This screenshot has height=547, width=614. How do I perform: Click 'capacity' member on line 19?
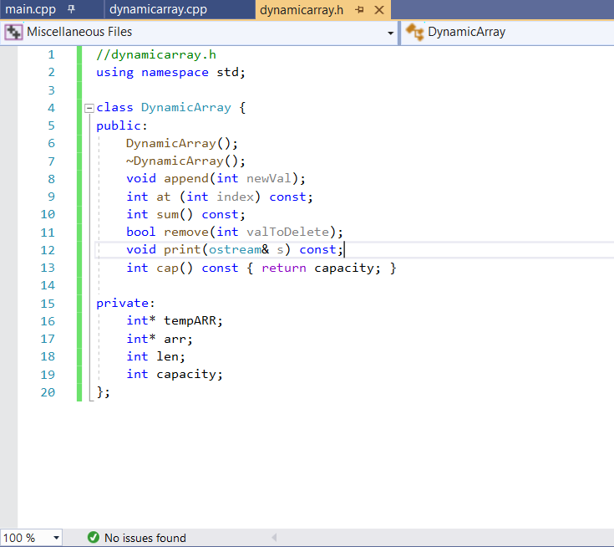[x=186, y=374]
